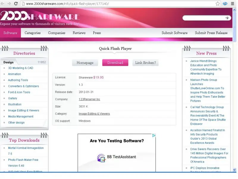Image resolution: width=238 pixels, height=179 pixels.
Task: Click the search arrow submit icon
Action: click(227, 18)
